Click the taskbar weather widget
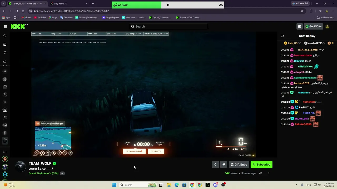 (x=9, y=185)
